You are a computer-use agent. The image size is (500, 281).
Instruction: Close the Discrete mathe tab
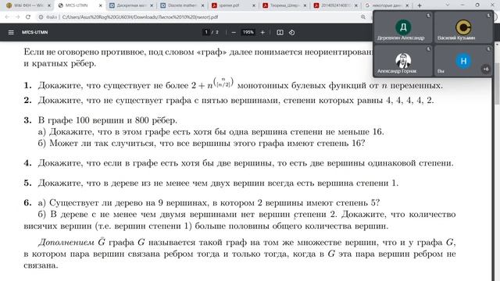[203, 5]
